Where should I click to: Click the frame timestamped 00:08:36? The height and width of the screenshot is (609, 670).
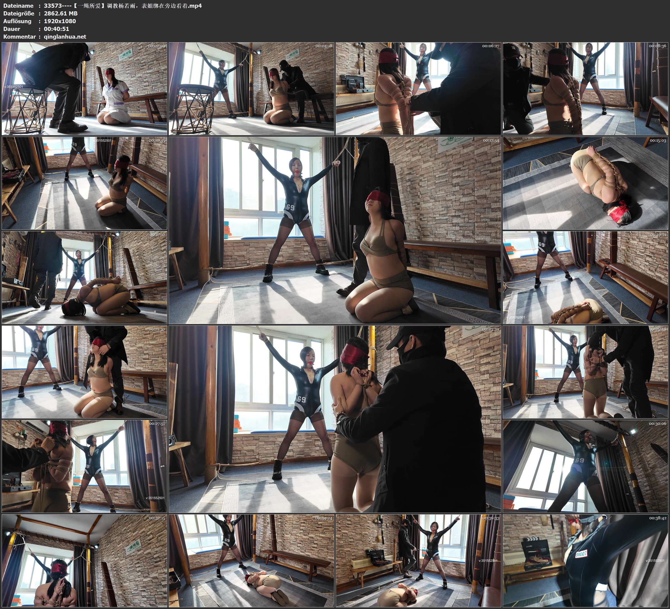[x=586, y=88]
